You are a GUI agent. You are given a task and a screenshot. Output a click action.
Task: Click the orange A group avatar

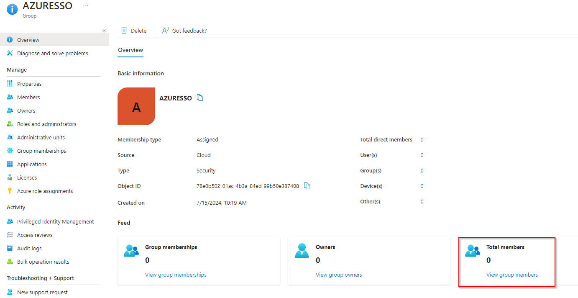point(136,106)
